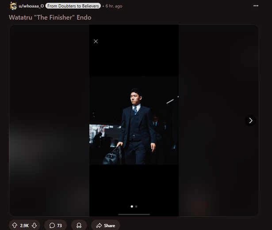
Task: Go to the next gallery image arrow
Action: pyautogui.click(x=250, y=121)
